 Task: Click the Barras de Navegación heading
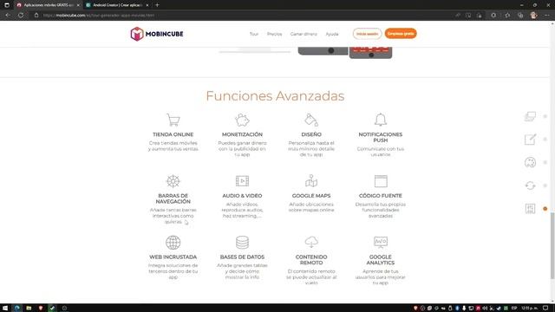click(x=173, y=198)
